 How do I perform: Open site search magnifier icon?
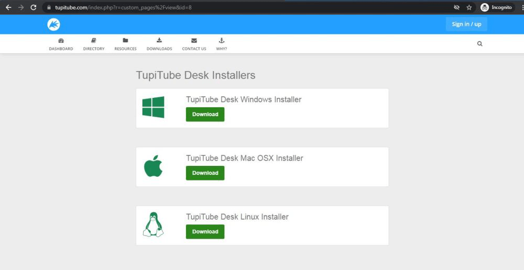tap(479, 44)
